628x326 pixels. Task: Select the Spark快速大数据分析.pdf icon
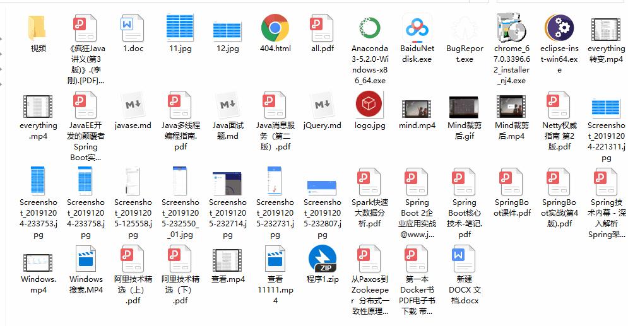(370, 182)
